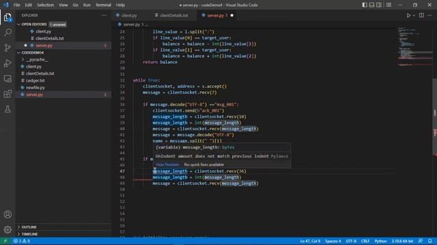
Task: Open the Search view icon
Action: (8, 33)
